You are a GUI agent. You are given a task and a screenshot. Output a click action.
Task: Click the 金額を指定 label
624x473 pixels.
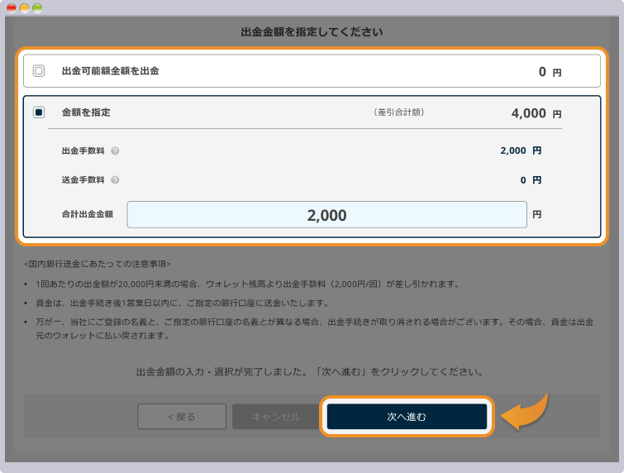pos(86,112)
